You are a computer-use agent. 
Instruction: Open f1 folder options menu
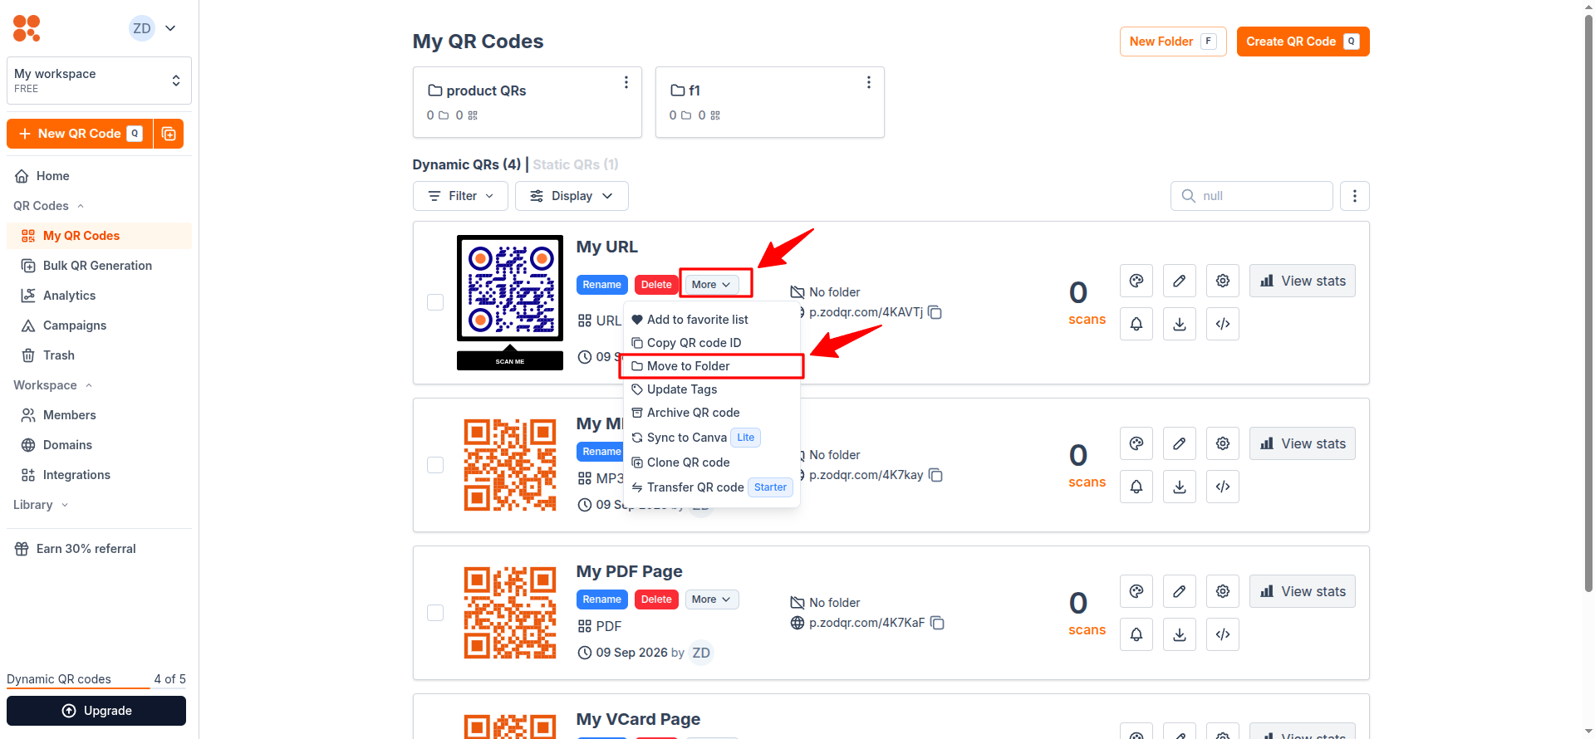(869, 82)
